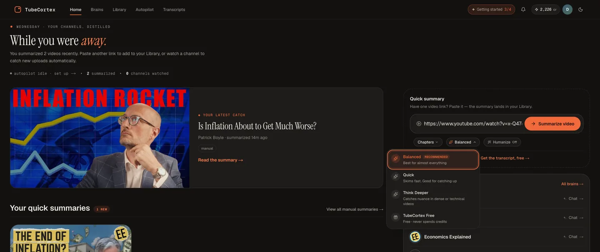Click the play icon in the URL field
This screenshot has height=252, width=600.
coord(419,124)
